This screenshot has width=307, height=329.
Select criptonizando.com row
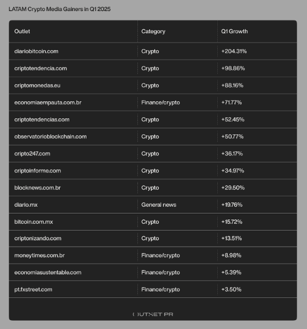[153, 238]
